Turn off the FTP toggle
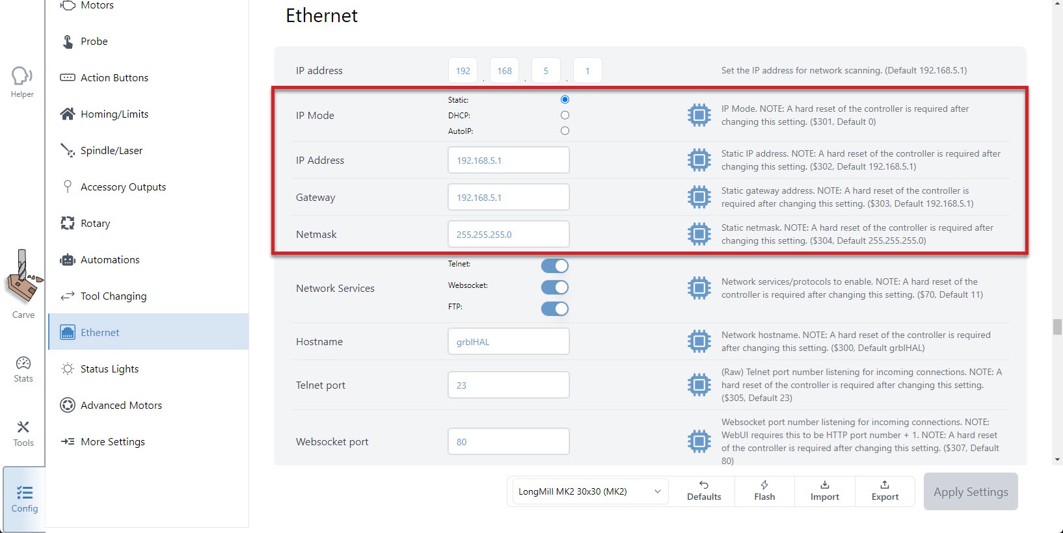Screen dimensions: 1063x533 click(x=555, y=309)
